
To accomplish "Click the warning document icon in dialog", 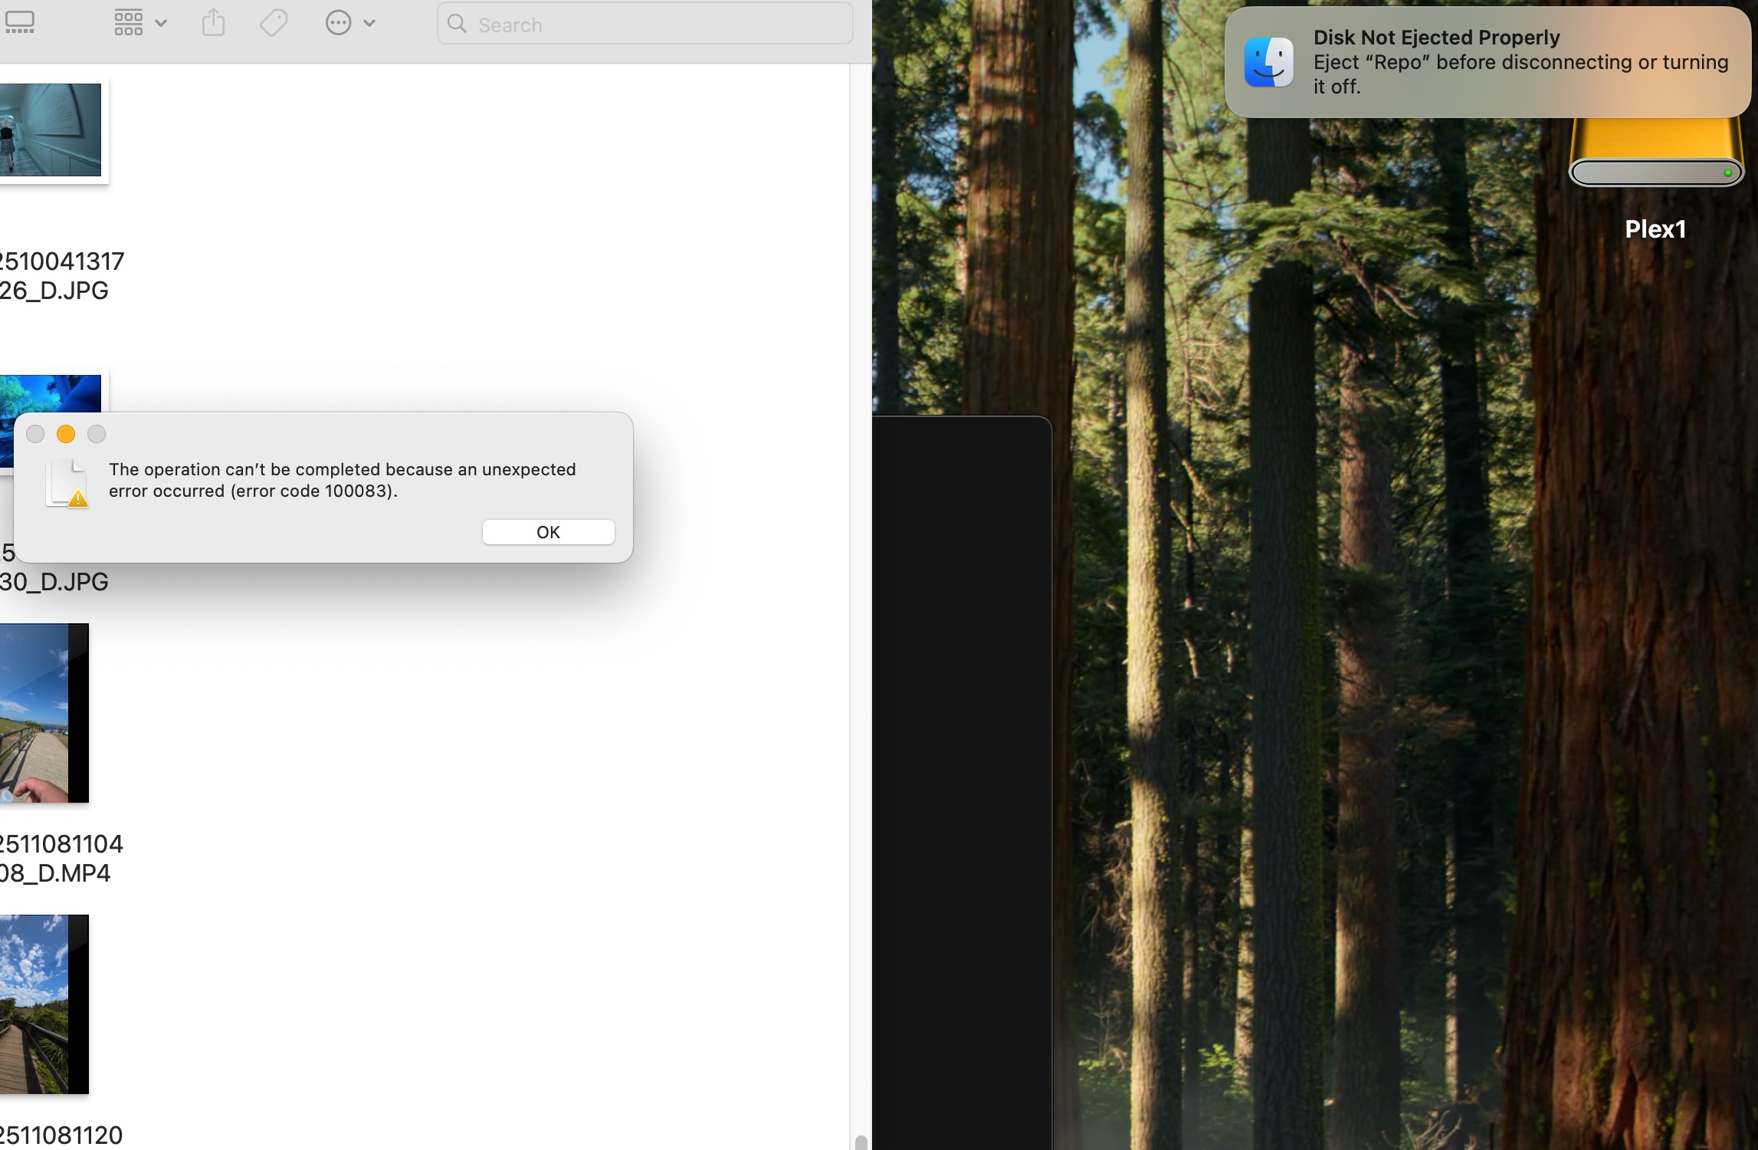I will tap(67, 484).
